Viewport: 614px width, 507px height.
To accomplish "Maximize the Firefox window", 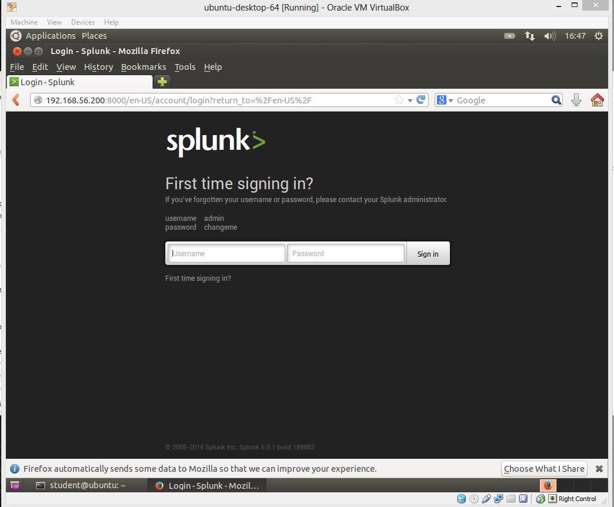I will [38, 51].
